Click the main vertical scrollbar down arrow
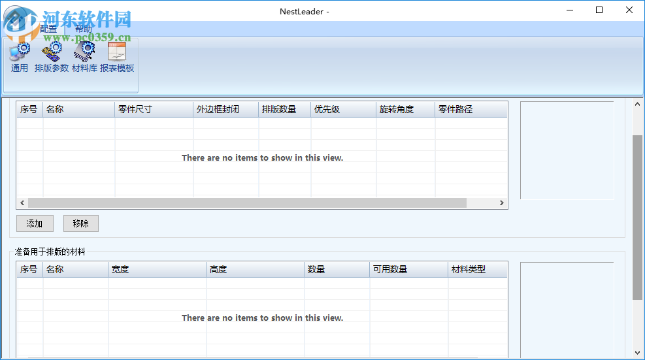The width and height of the screenshot is (645, 360). coord(637,353)
